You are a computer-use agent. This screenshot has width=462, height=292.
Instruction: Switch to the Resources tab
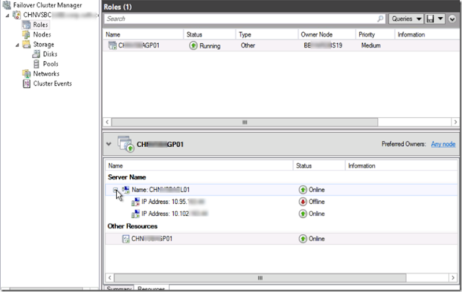tap(151, 289)
